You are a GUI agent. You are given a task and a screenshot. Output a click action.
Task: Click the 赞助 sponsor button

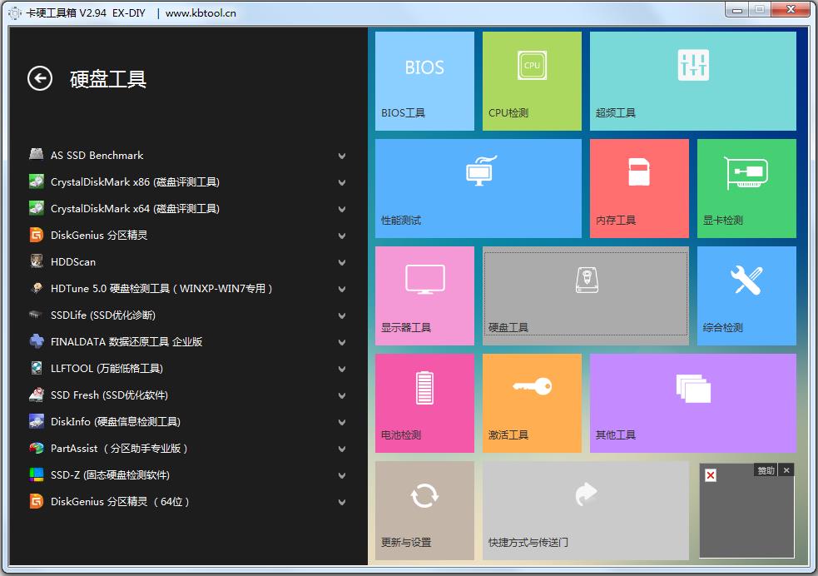coord(765,470)
